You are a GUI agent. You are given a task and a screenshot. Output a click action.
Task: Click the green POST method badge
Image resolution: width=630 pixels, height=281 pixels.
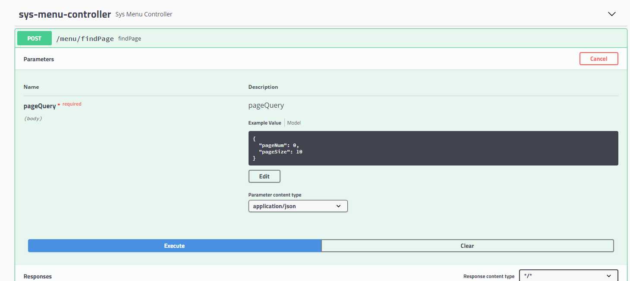[x=35, y=38]
